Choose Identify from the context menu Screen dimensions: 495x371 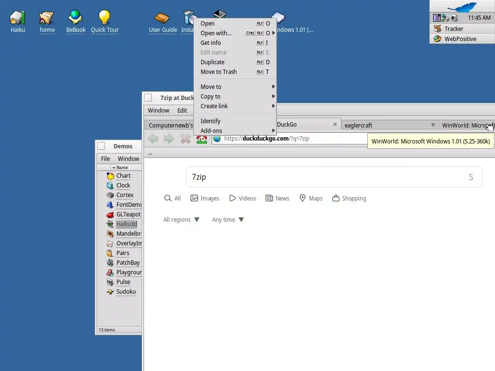click(x=235, y=121)
